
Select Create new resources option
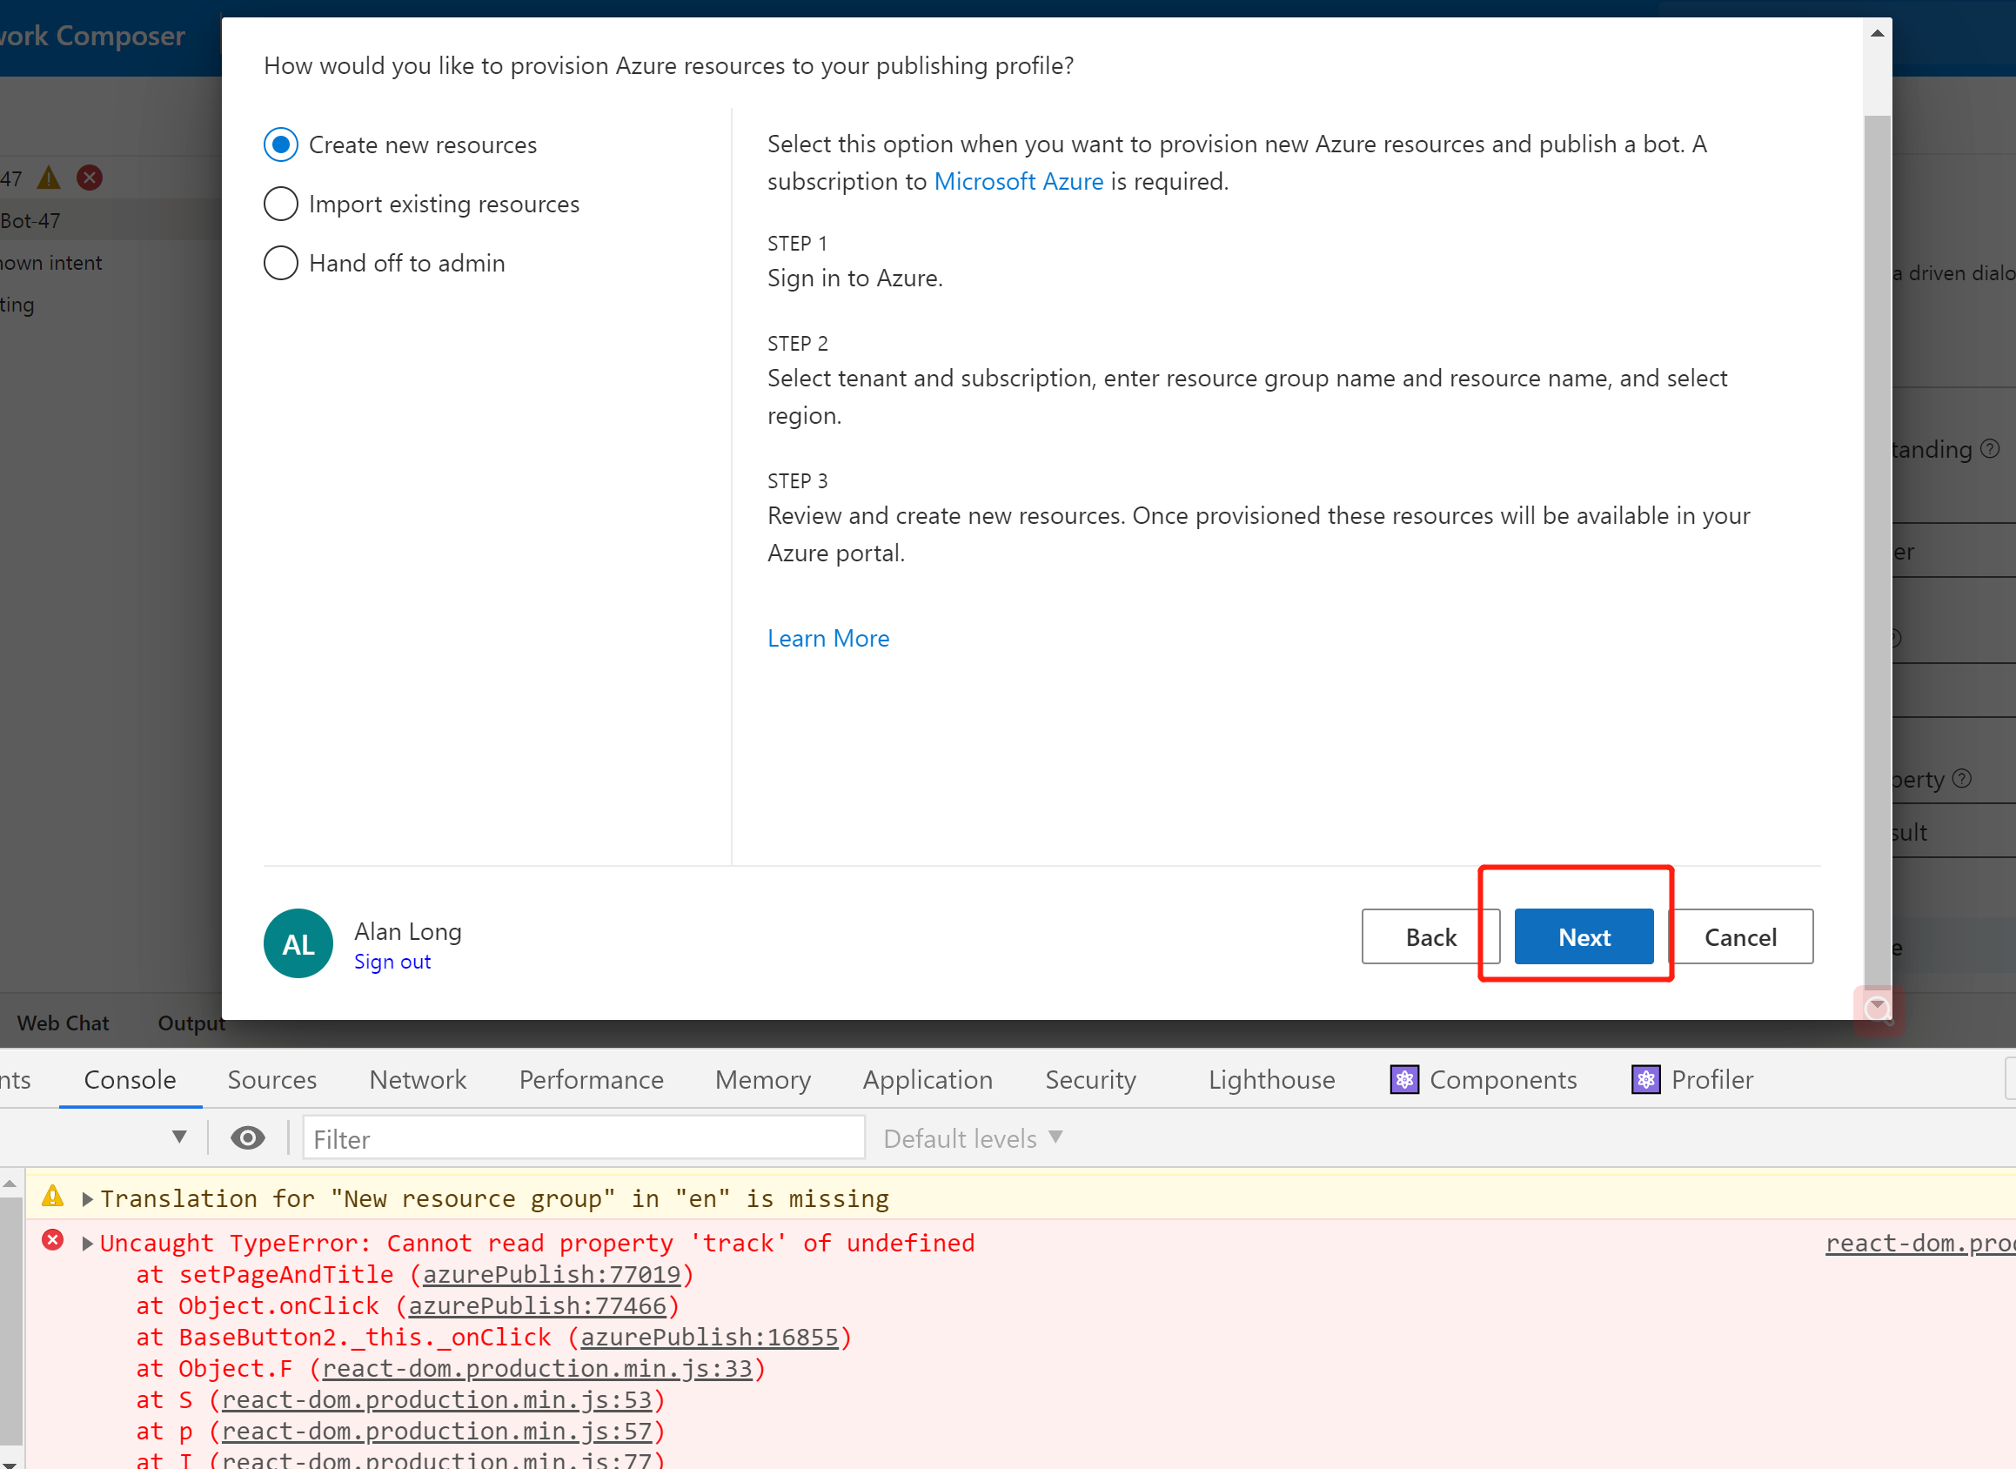281,144
